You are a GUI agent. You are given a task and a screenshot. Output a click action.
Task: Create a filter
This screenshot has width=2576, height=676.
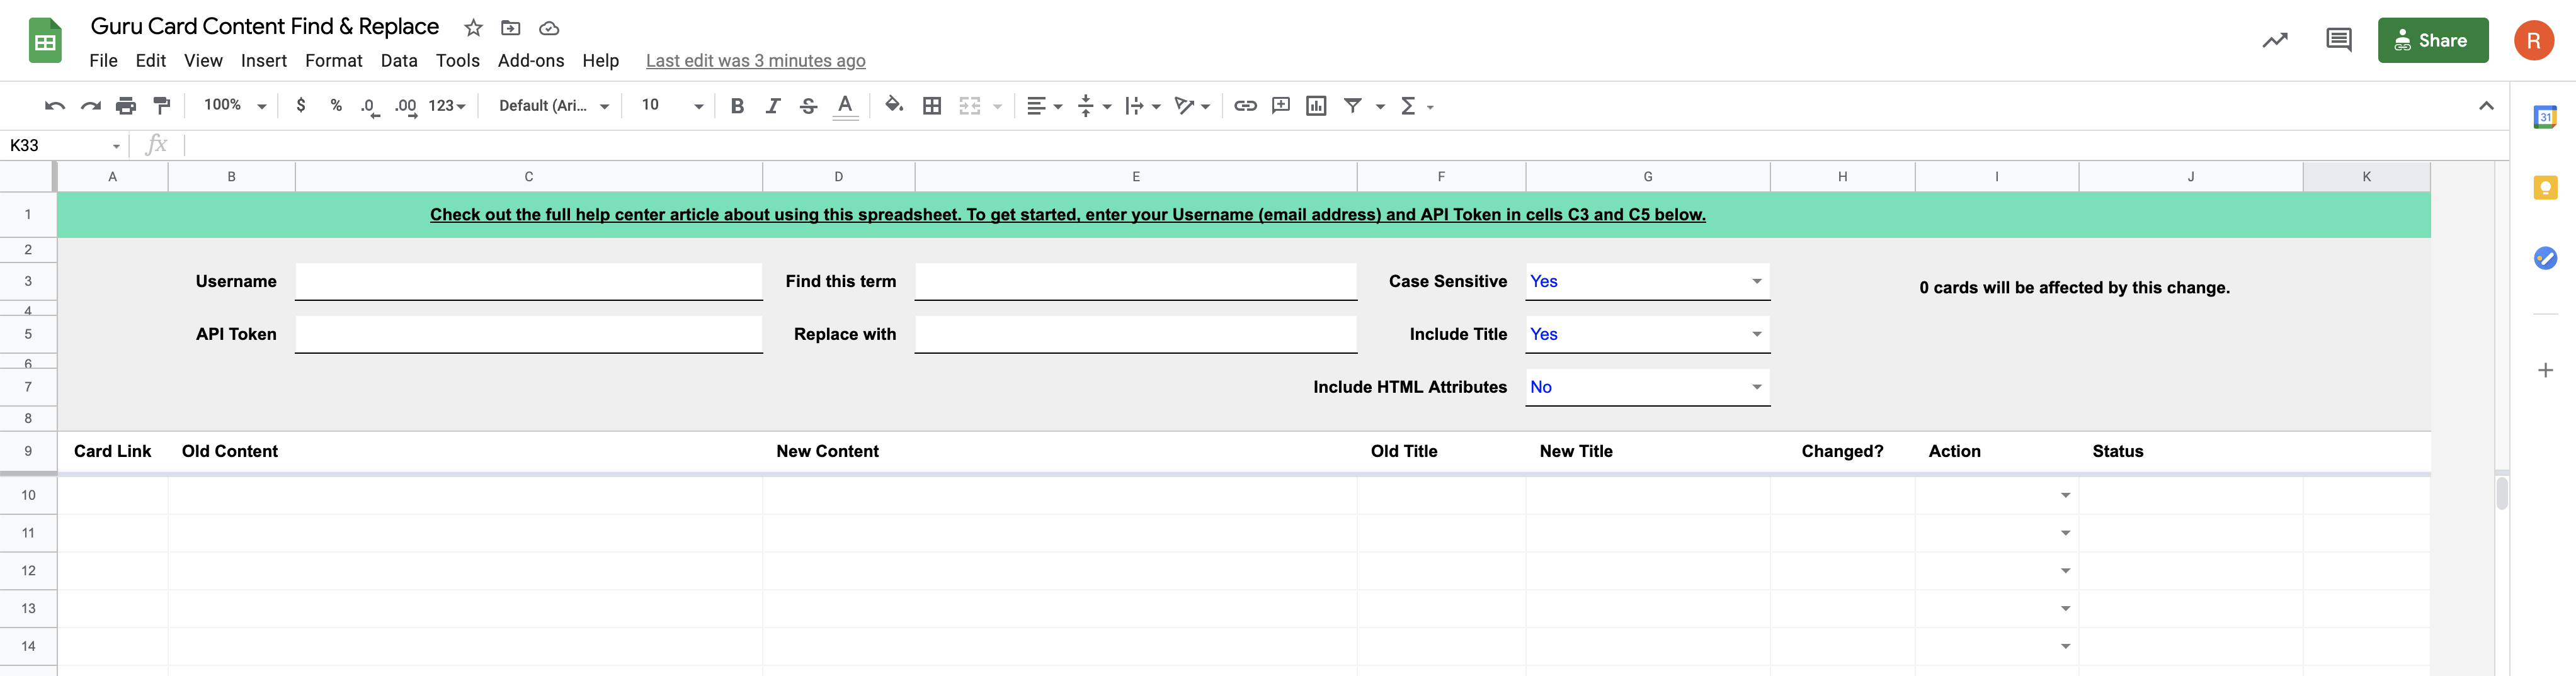pyautogui.click(x=1353, y=105)
